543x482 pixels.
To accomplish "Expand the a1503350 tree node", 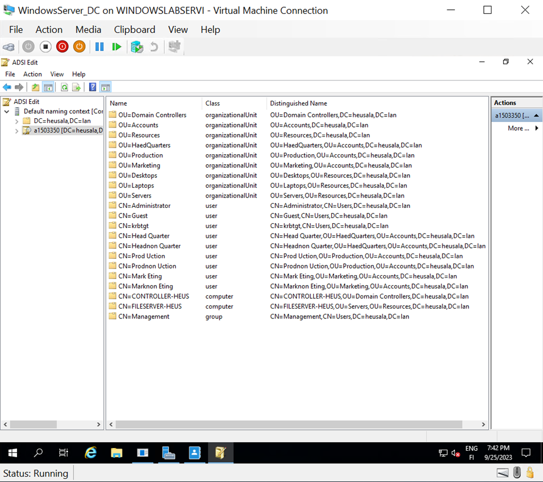I will pos(16,130).
